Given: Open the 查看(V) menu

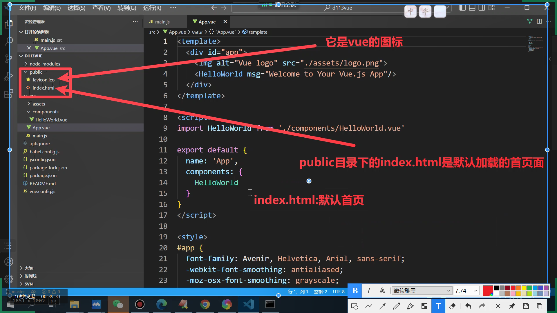Looking at the screenshot, I should coord(101,8).
